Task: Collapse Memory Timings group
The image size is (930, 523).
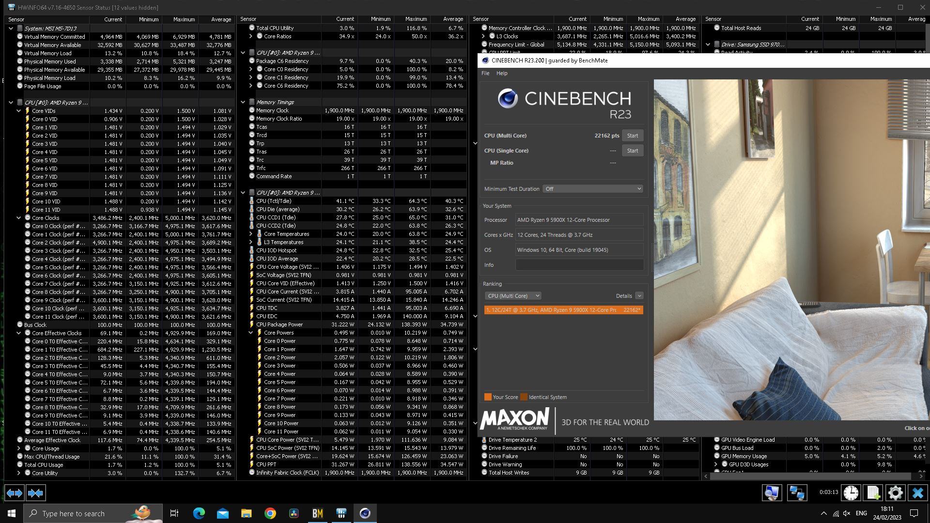Action: click(x=243, y=102)
